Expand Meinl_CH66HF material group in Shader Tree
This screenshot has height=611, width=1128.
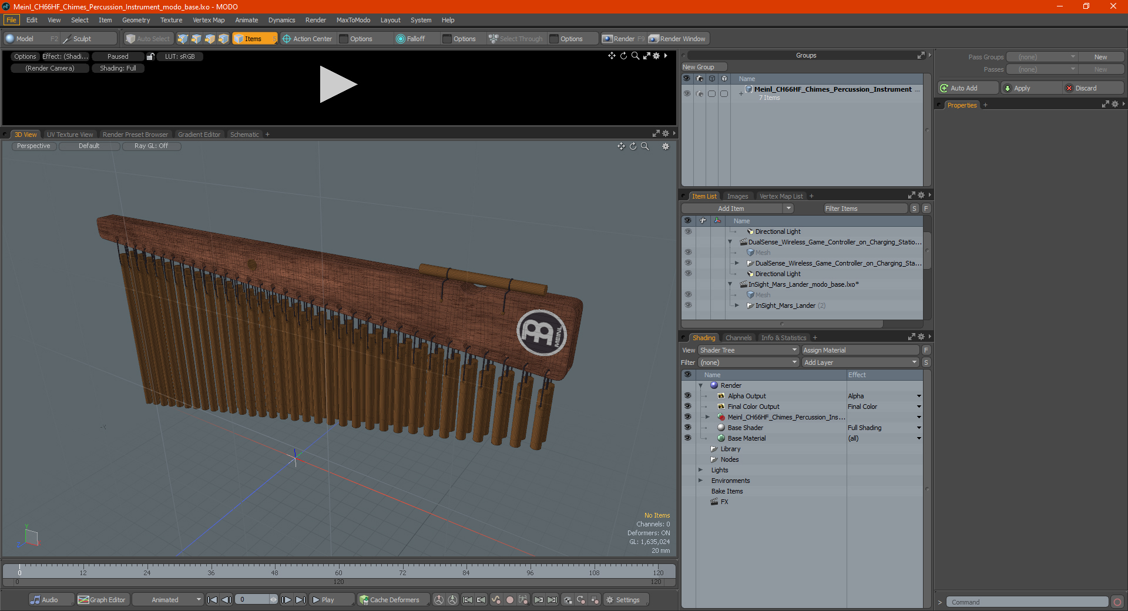[x=707, y=417]
